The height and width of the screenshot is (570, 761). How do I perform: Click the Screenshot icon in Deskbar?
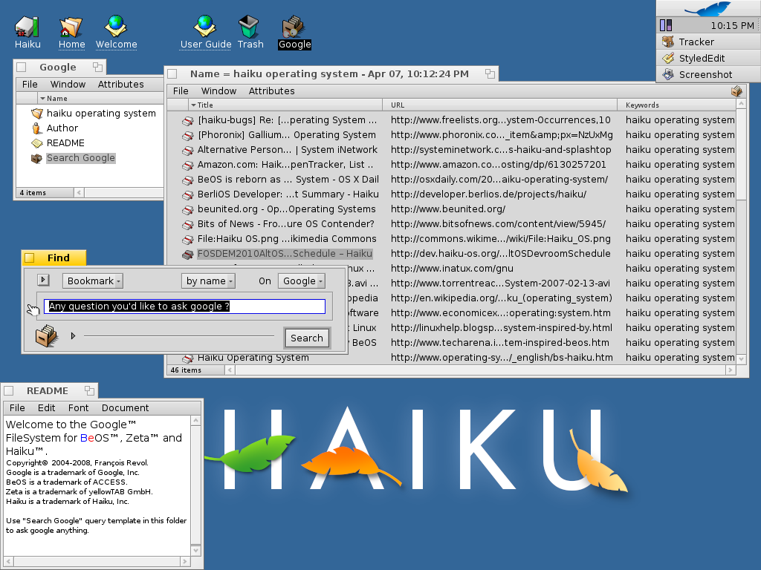pos(668,74)
